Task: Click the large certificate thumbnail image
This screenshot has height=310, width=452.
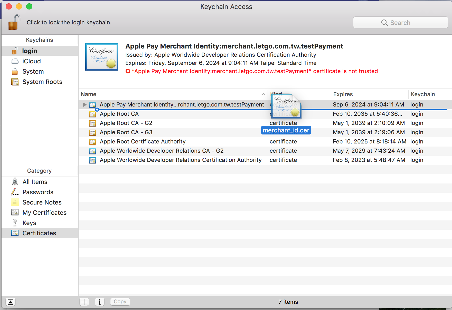Action: coord(102,57)
